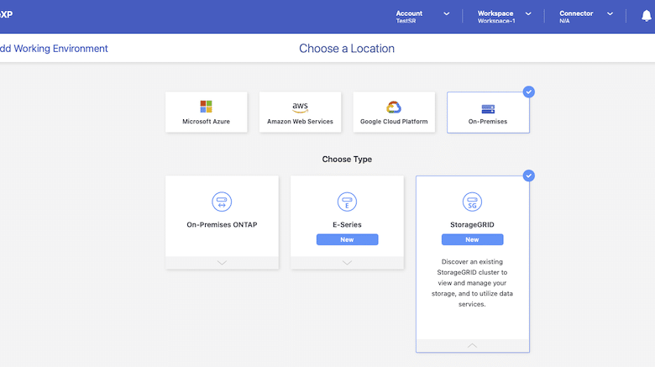Click the E-Series type label
Screen dimensions: 655x367
(x=347, y=224)
